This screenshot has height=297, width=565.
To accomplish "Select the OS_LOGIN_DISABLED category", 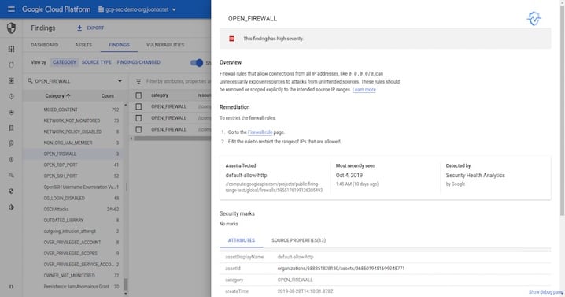I will click(72, 198).
